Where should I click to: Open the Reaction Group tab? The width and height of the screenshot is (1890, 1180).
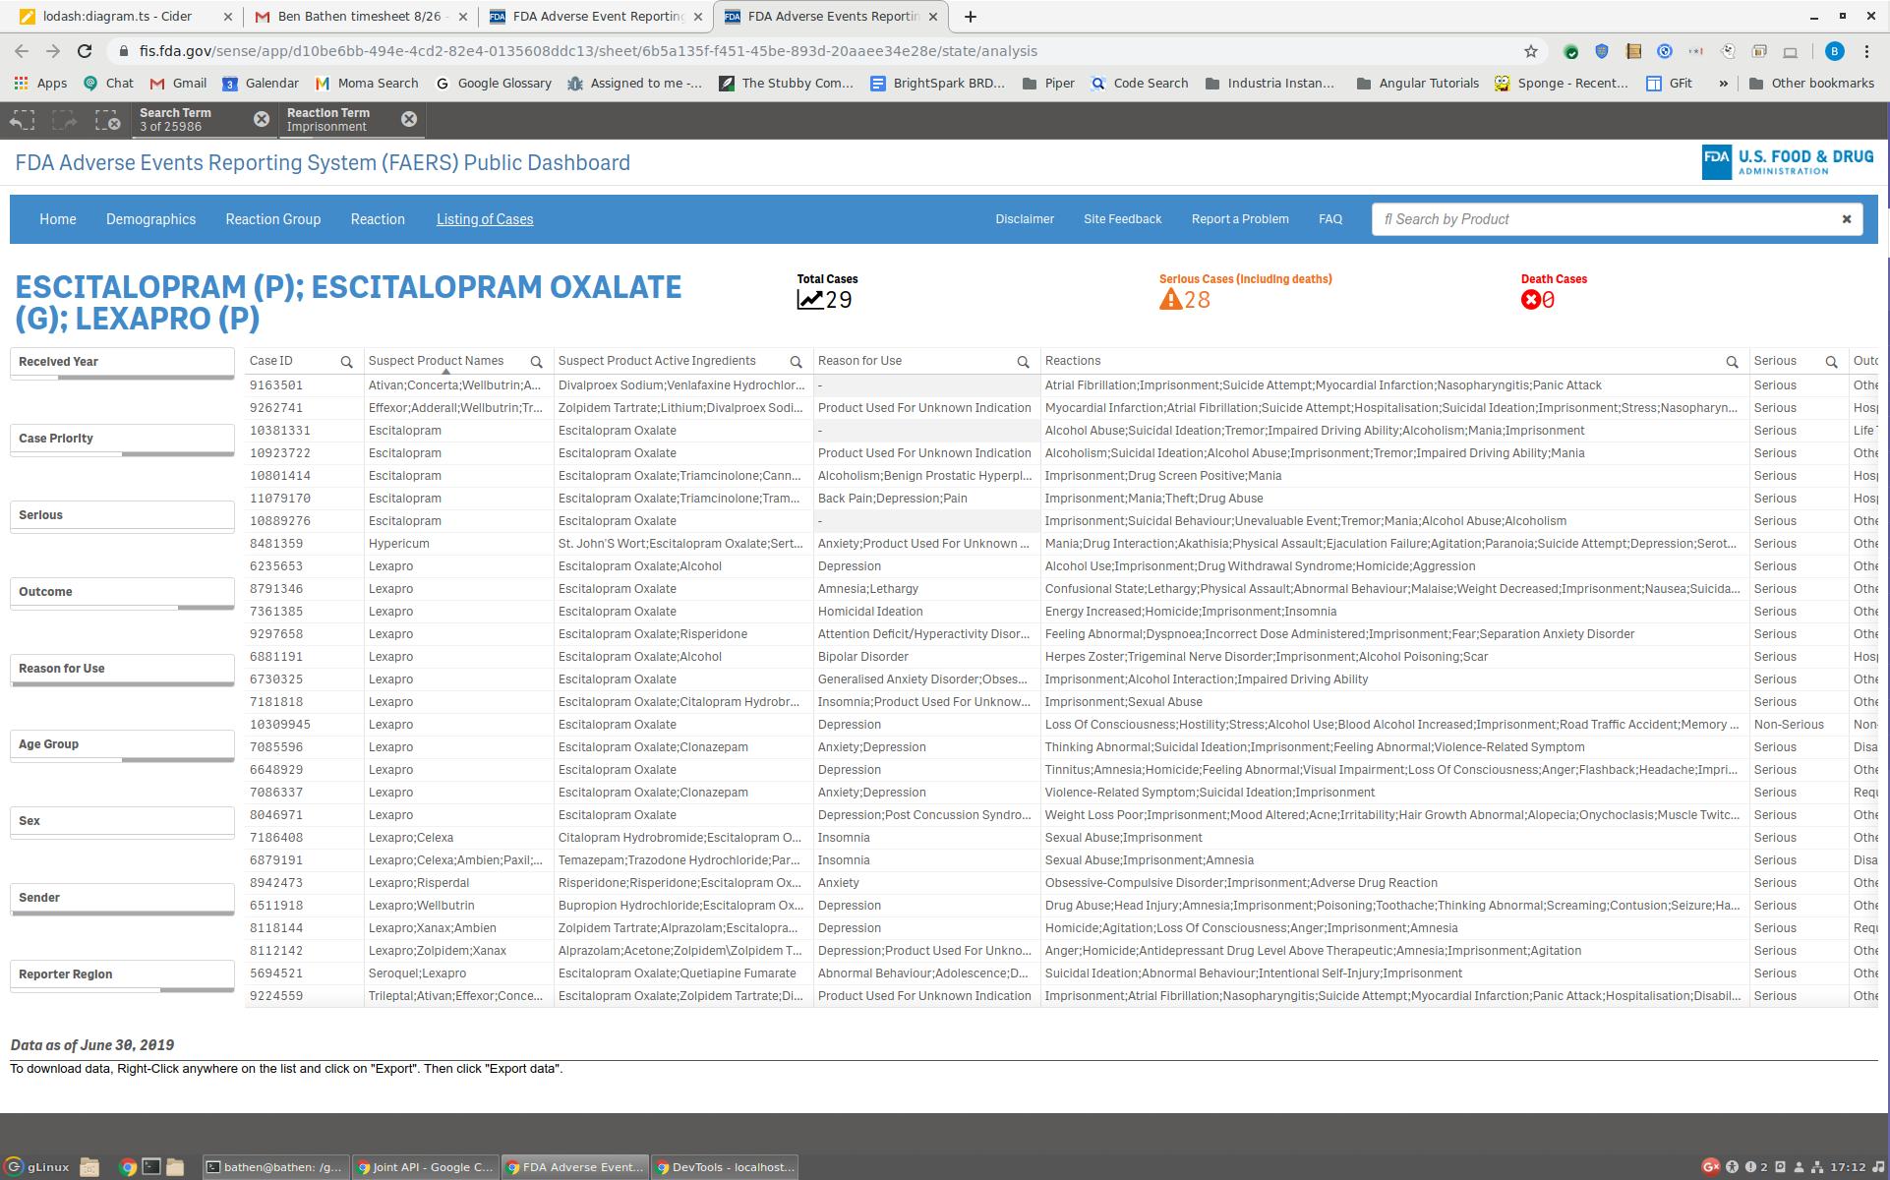point(272,219)
